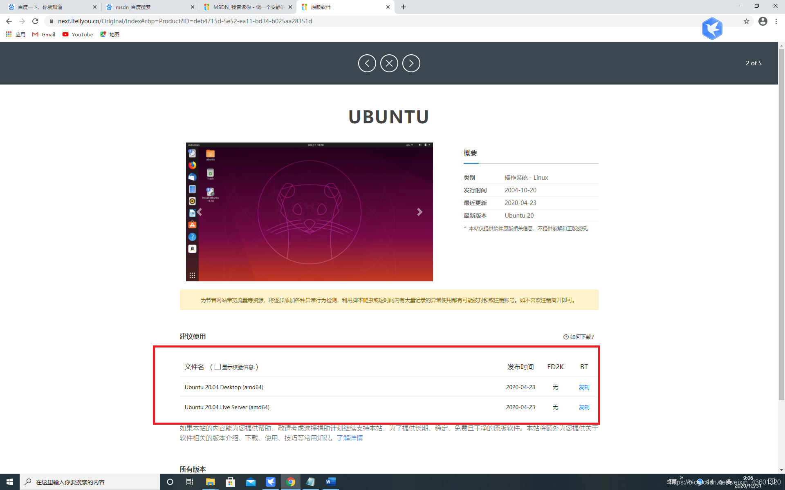Close the msdn_百度搜索 tab
The width and height of the screenshot is (785, 490).
pyautogui.click(x=193, y=7)
